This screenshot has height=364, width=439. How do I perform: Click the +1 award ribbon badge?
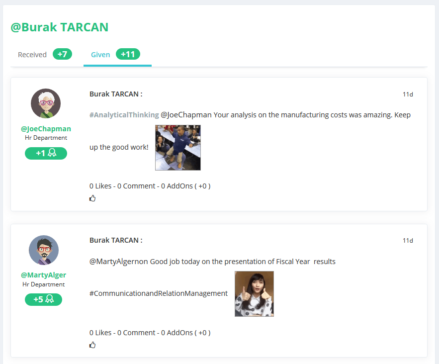point(46,153)
